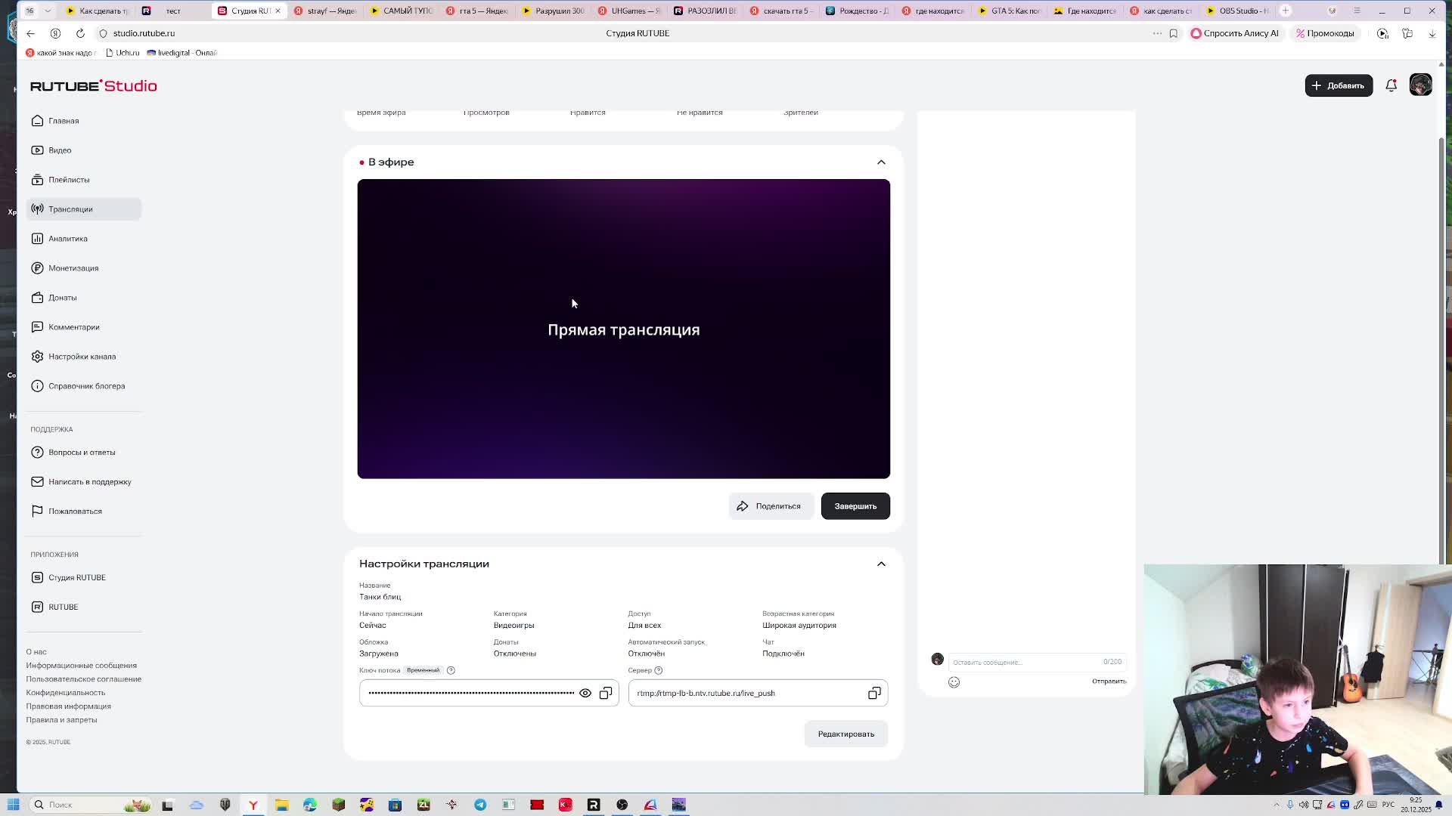Open emoji picker in chat

[954, 682]
